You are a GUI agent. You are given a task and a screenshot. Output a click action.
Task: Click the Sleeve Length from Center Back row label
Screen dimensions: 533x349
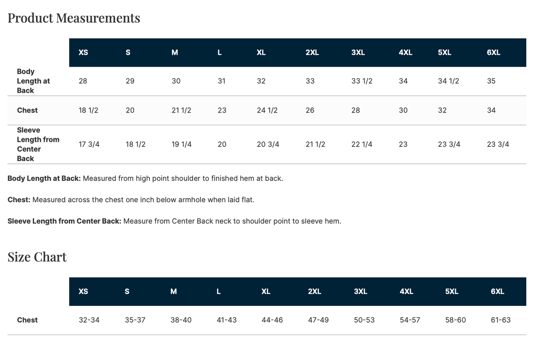pos(38,144)
